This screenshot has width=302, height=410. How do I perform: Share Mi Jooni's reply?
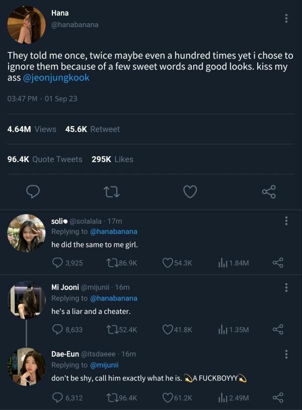(278, 330)
